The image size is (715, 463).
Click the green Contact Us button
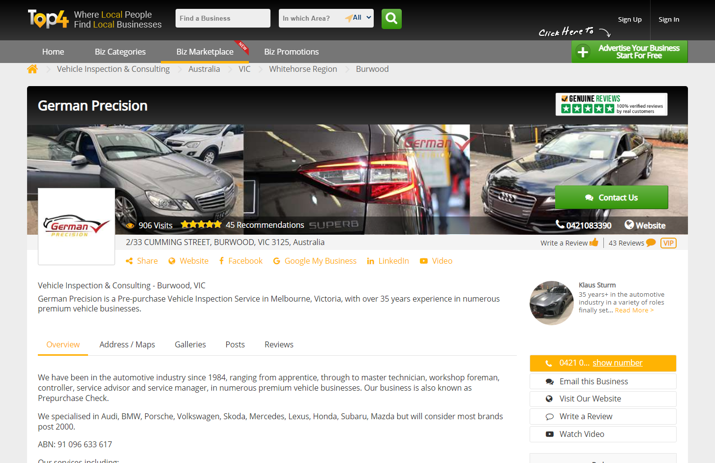[611, 197]
